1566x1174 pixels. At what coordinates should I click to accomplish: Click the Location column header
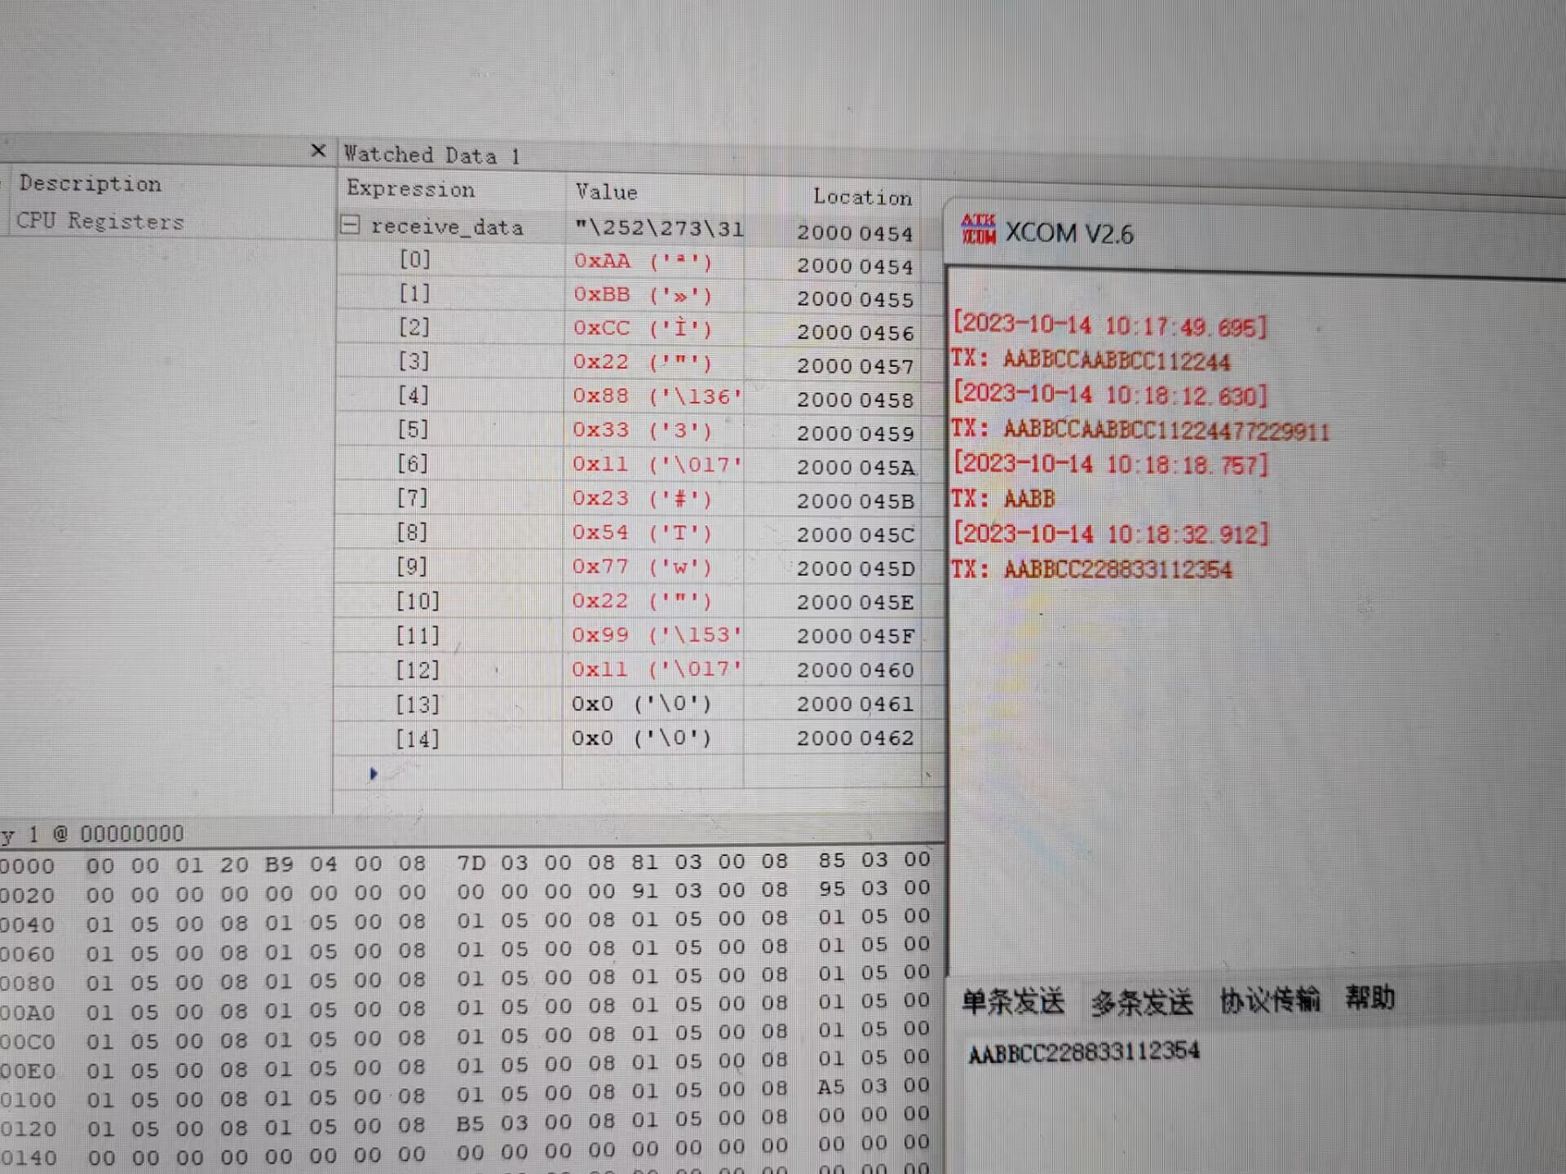861,197
